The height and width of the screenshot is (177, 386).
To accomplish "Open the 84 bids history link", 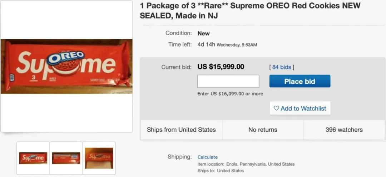I will pos(281,67).
